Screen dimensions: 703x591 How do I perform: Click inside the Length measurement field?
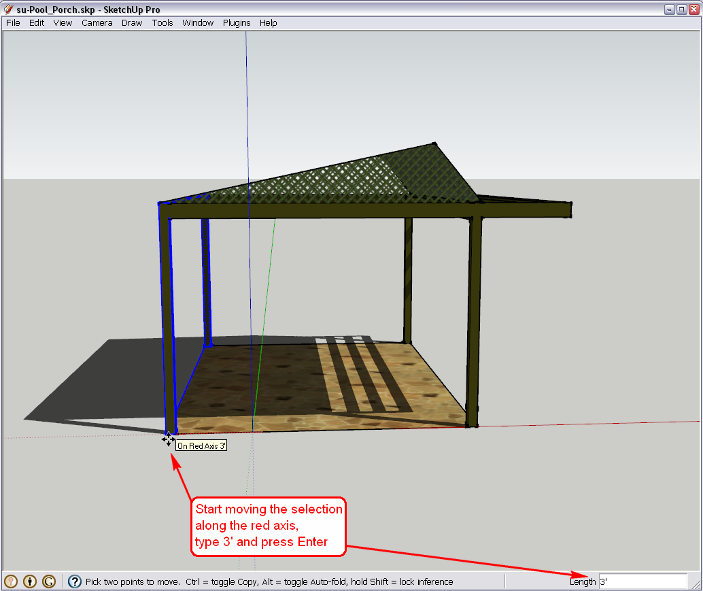tap(642, 581)
